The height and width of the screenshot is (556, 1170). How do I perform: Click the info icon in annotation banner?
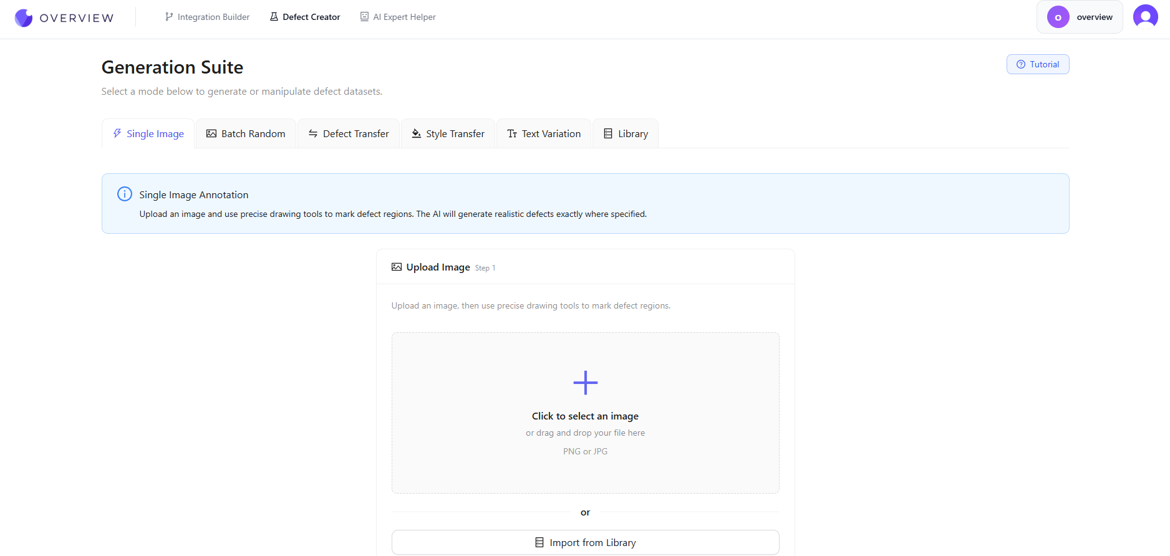tap(125, 194)
